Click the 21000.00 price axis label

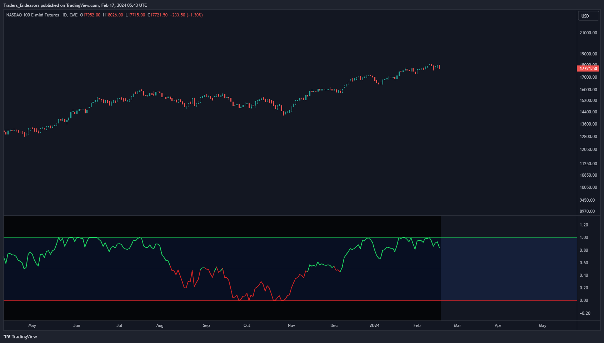(588, 33)
